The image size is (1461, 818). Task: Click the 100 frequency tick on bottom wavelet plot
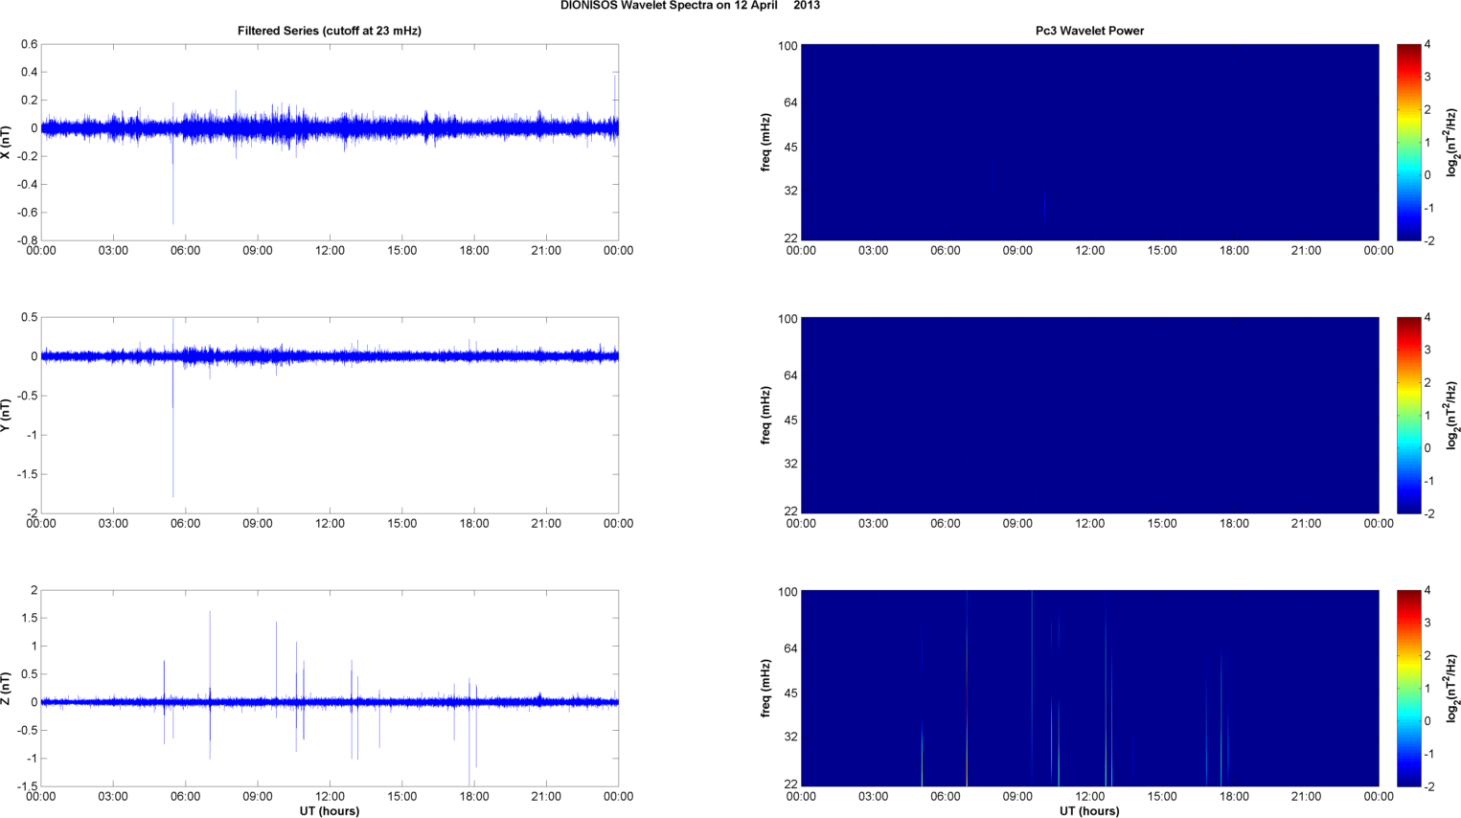(x=788, y=592)
